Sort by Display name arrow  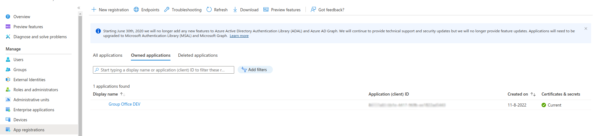[x=122, y=94]
